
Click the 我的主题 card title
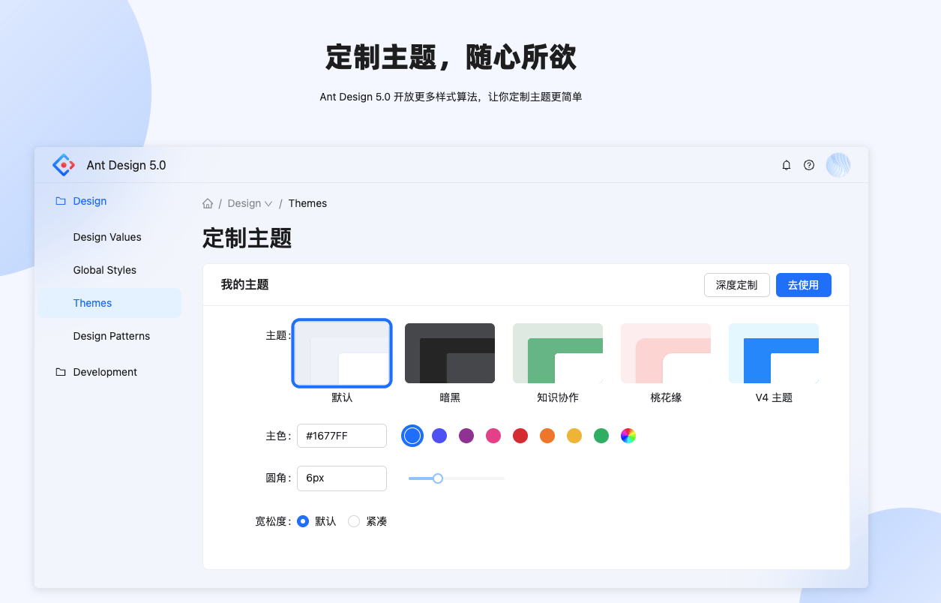tap(244, 285)
